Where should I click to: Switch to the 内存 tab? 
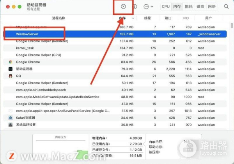(177, 7)
